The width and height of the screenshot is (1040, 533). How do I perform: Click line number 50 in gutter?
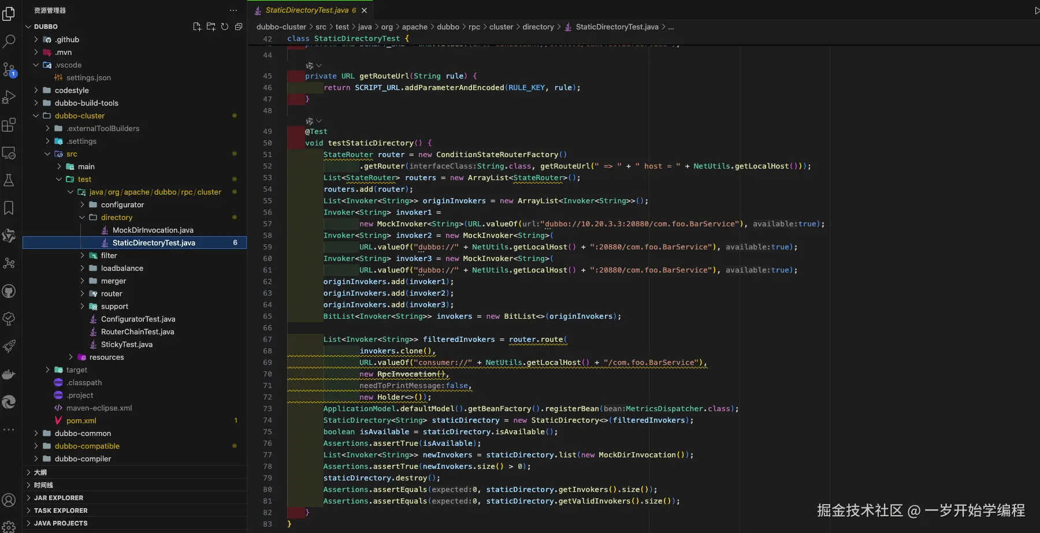(268, 143)
